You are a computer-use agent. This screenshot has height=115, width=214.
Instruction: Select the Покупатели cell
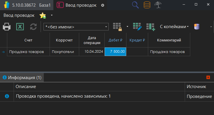coord(64,52)
